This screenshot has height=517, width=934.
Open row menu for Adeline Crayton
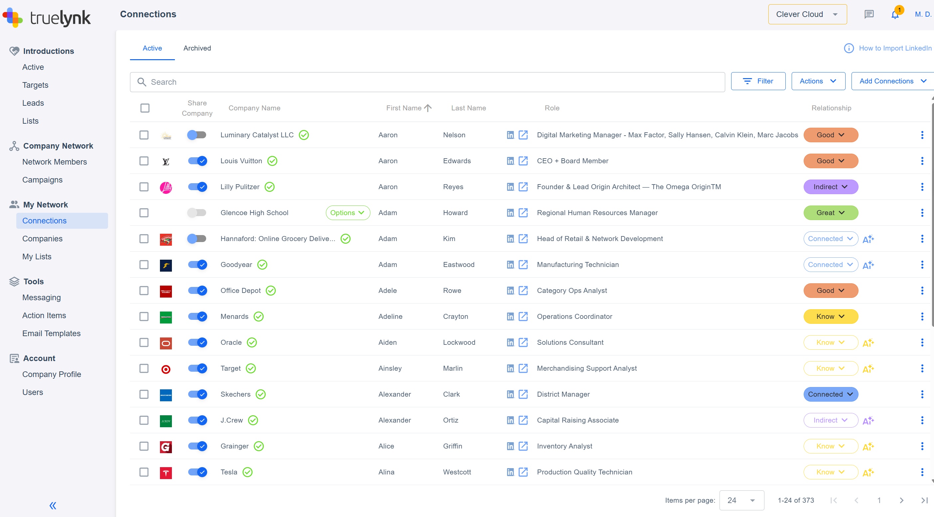(922, 317)
